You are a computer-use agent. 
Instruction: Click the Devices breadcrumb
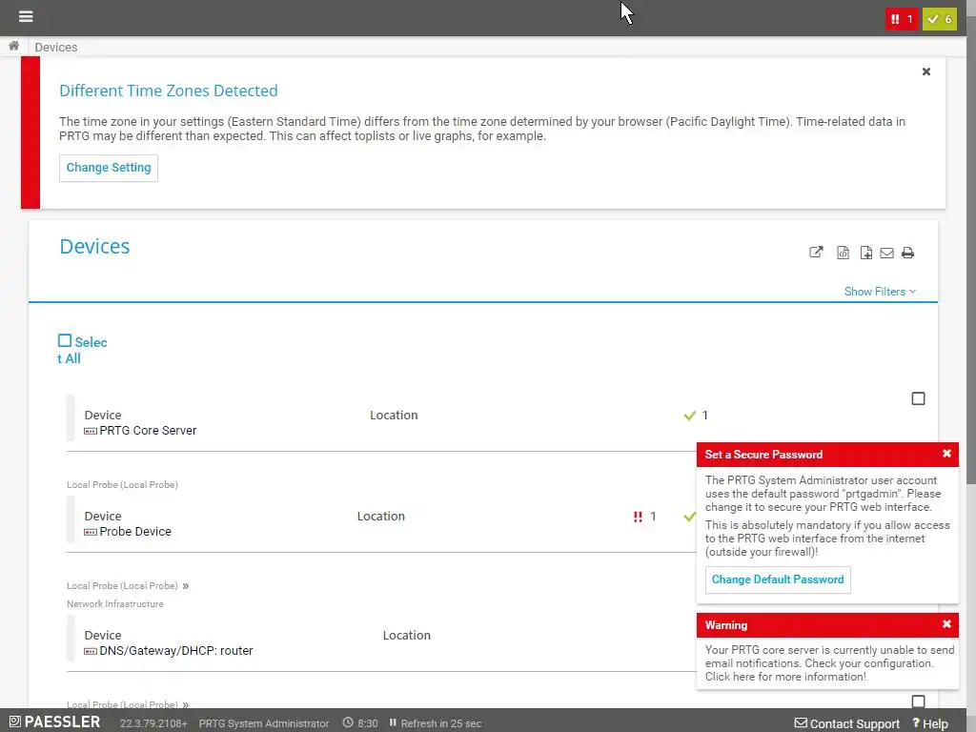coord(56,48)
